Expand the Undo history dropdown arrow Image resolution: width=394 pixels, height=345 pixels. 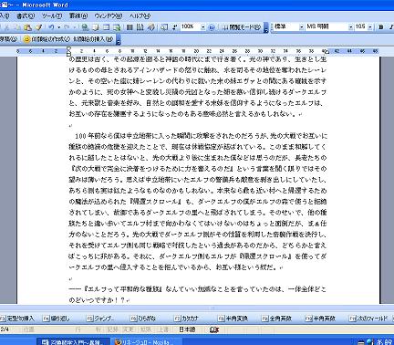pyautogui.click(x=58, y=27)
